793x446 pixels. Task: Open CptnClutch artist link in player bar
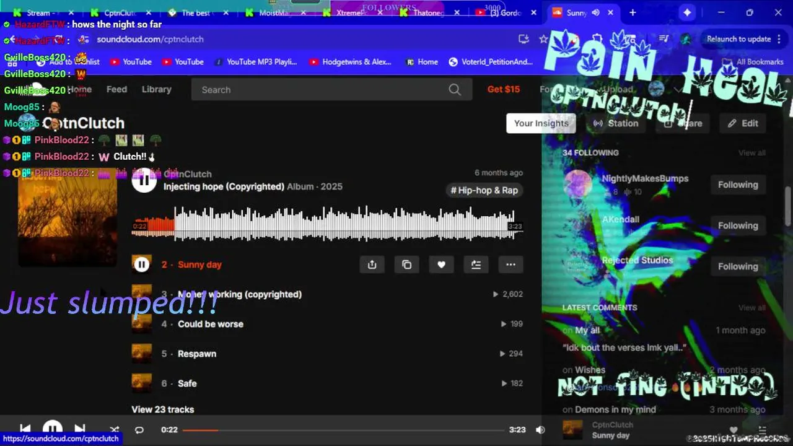613,425
